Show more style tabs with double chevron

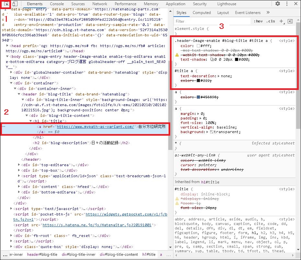point(268,13)
